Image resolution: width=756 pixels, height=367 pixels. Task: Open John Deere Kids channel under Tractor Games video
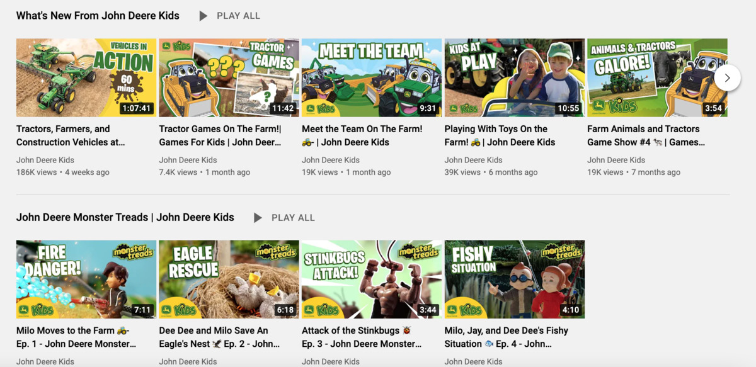188,160
